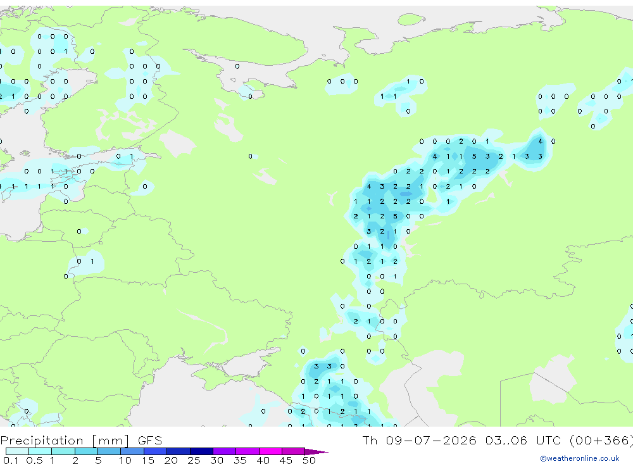
Task: Click the "50" legend scale label
Action: pos(310,460)
